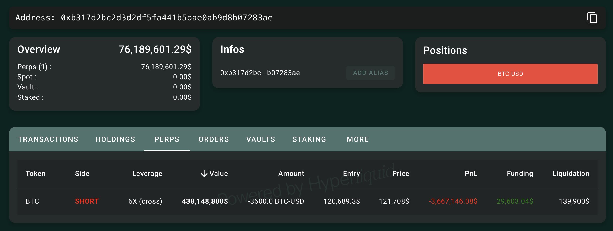Sort by the Liquidation column header
613x231 pixels.
(x=571, y=174)
